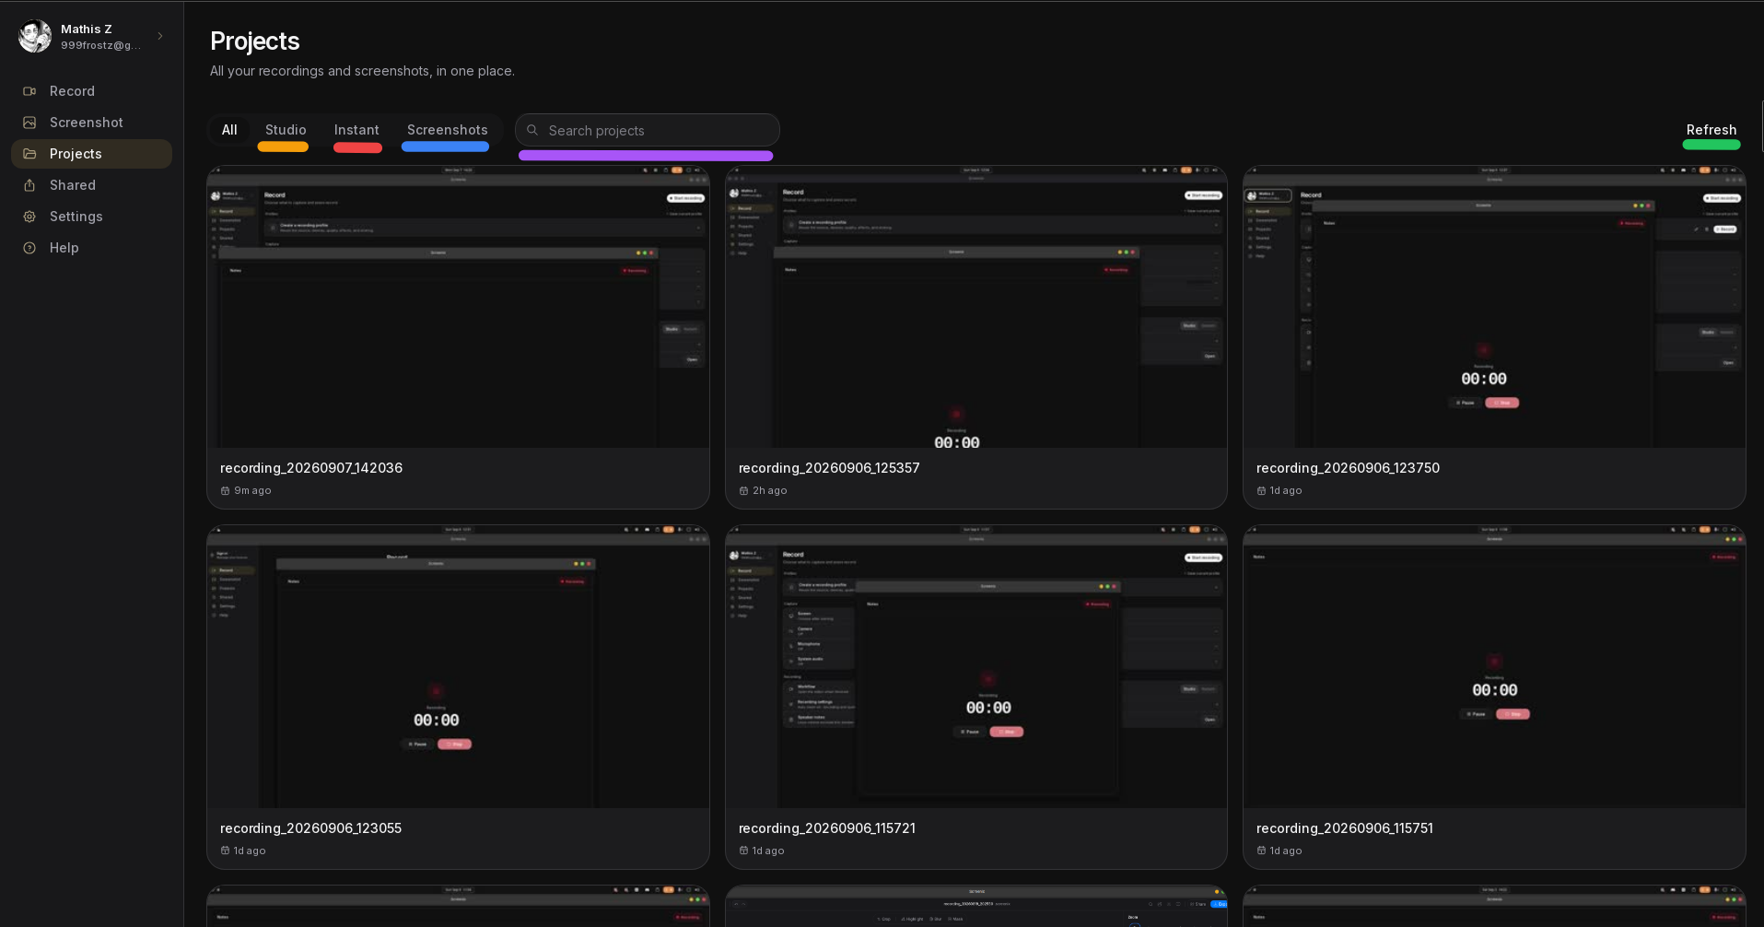1764x927 pixels.
Task: Click the Shared upload icon in sidebar
Action: point(29,185)
